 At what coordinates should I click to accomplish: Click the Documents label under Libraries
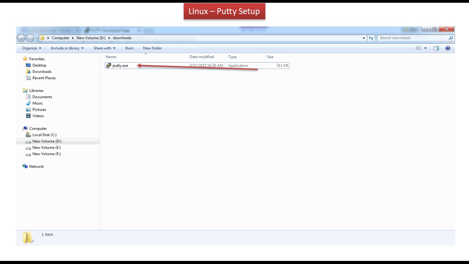coord(42,97)
